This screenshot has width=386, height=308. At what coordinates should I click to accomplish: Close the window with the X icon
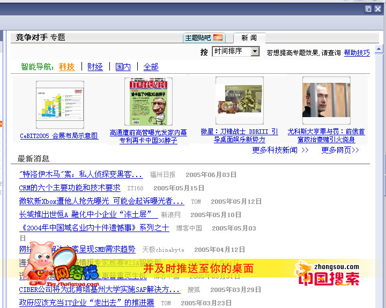click(377, 9)
